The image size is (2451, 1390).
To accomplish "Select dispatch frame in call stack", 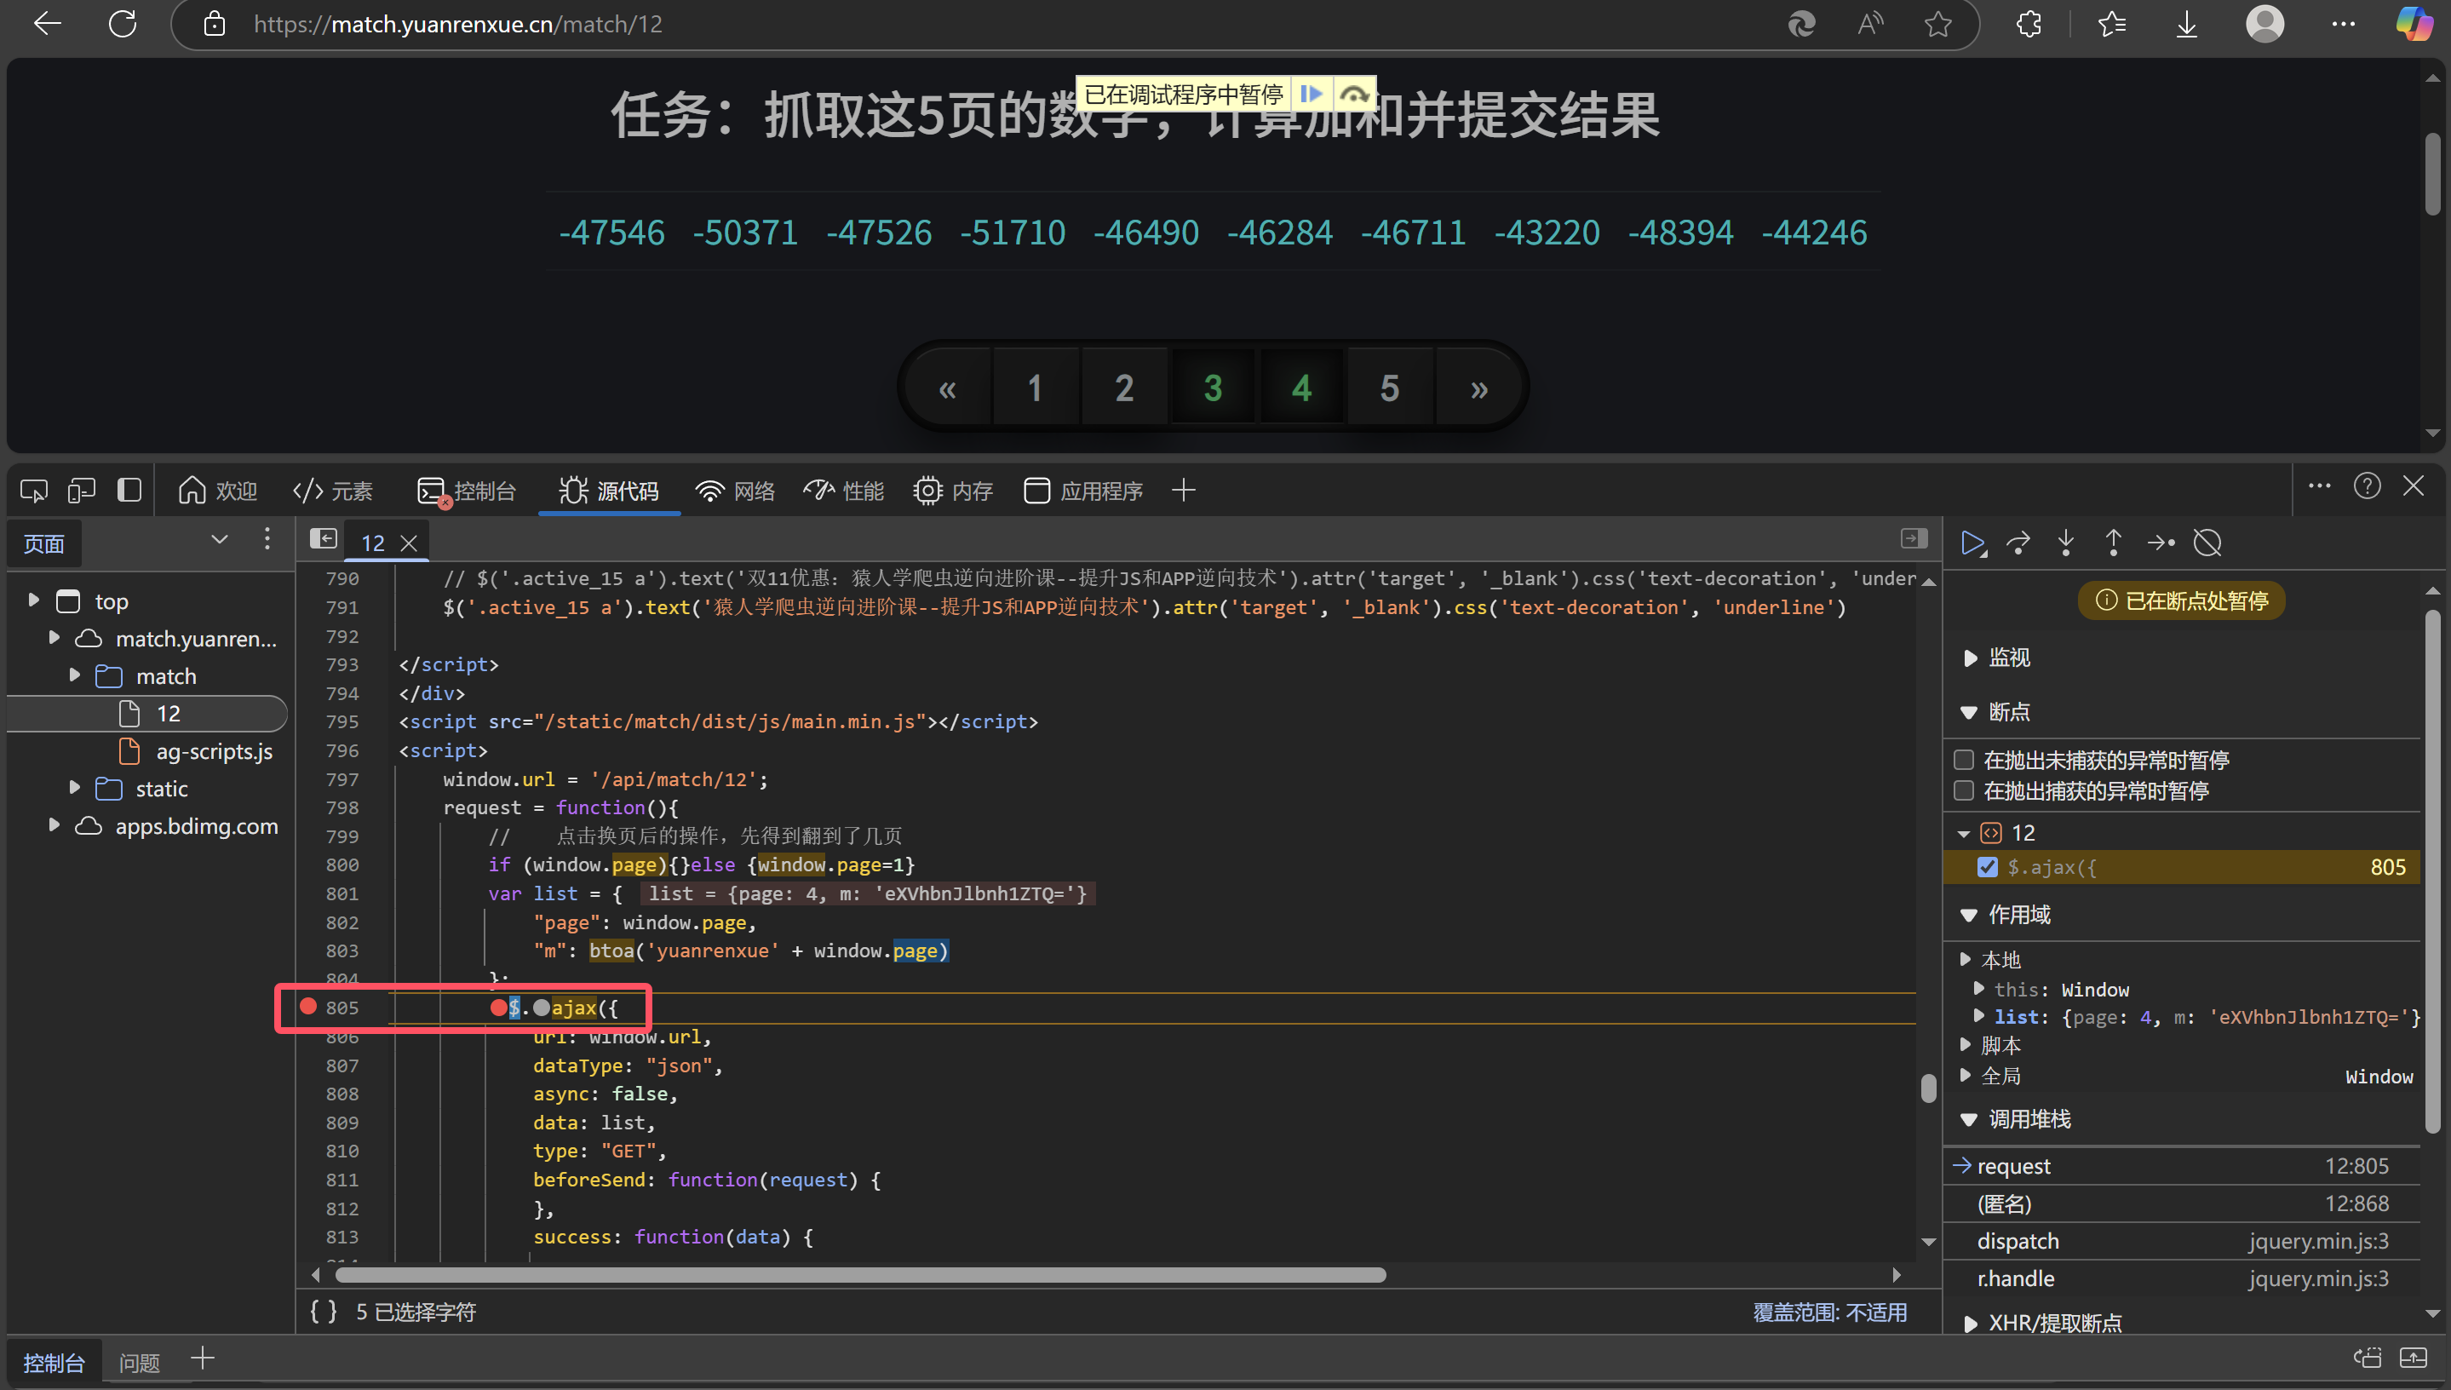I will click(x=2018, y=1241).
